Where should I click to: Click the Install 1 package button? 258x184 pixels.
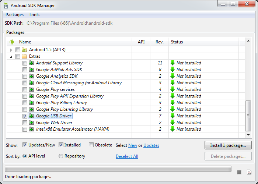[x=228, y=145]
